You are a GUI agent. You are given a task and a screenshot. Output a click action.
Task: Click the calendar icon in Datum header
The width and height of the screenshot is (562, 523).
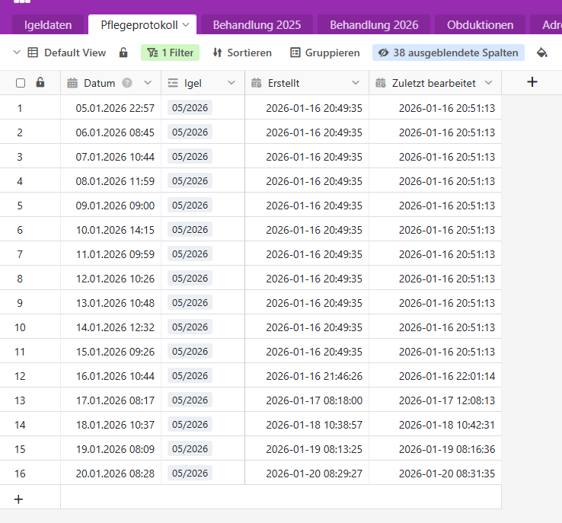(73, 83)
